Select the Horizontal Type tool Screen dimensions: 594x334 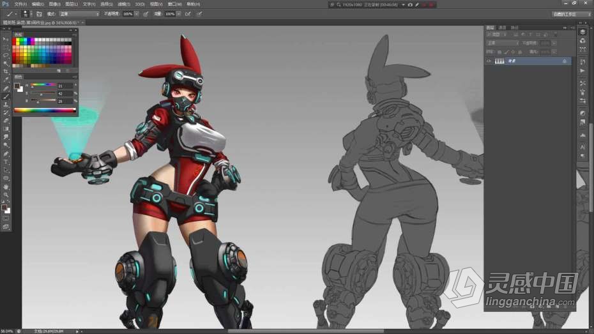6,162
